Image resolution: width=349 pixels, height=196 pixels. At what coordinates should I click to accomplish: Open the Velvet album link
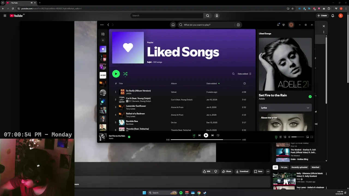[x=174, y=92]
